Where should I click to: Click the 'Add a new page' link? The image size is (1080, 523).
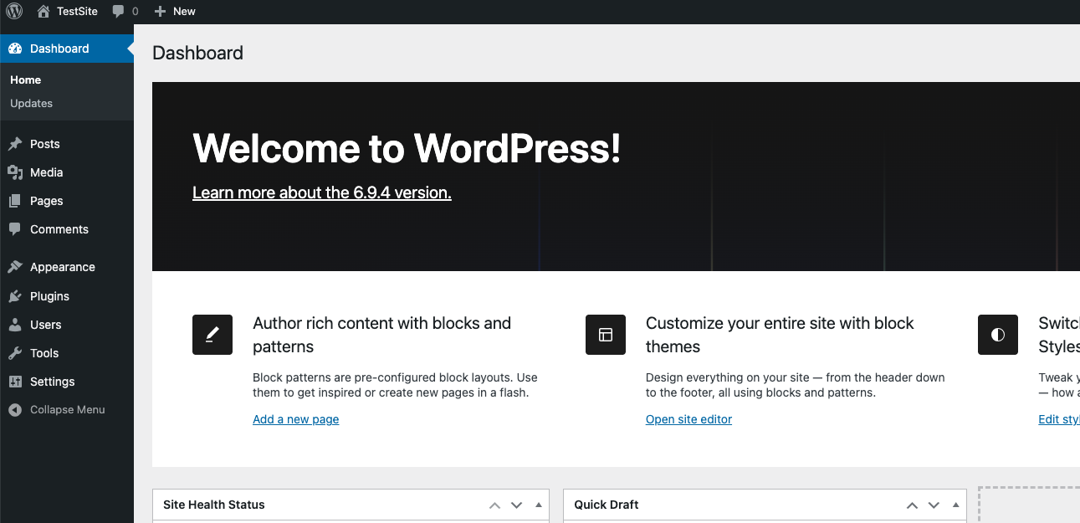pos(295,419)
